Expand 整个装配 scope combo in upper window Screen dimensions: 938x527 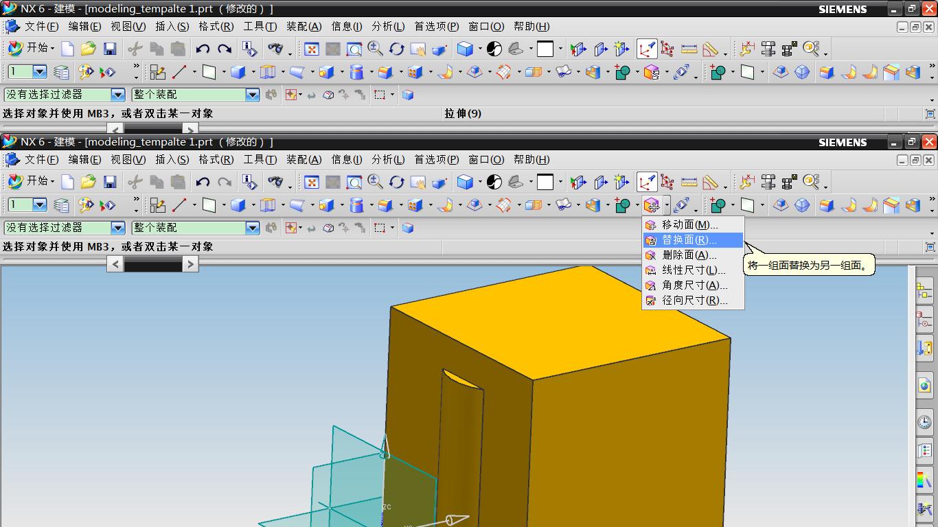pyautogui.click(x=252, y=95)
